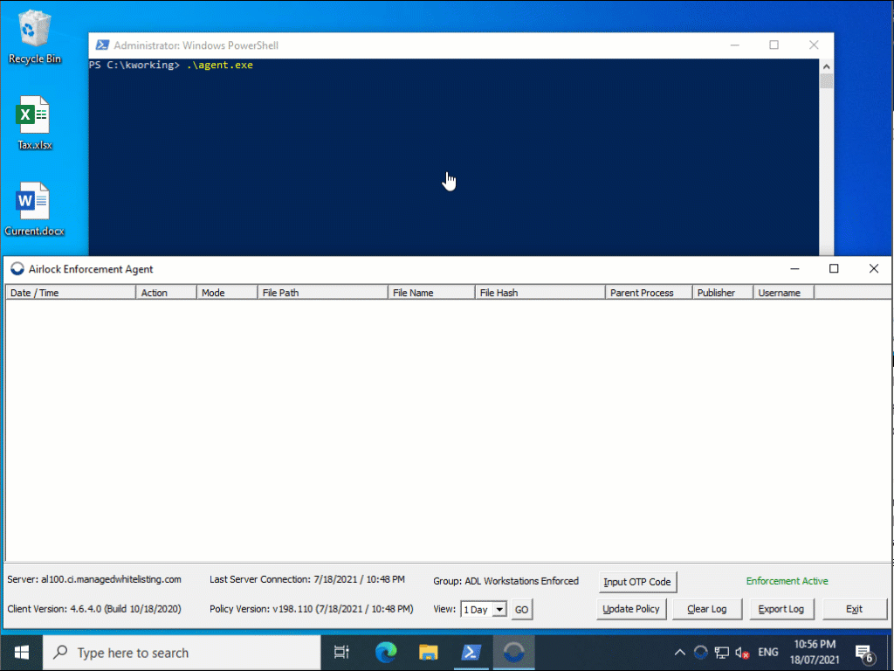Click the Enforcement Active status text
894x671 pixels.
(787, 581)
